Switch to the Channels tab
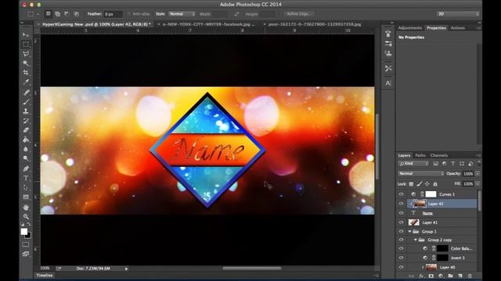The height and width of the screenshot is (281, 501). [438, 155]
